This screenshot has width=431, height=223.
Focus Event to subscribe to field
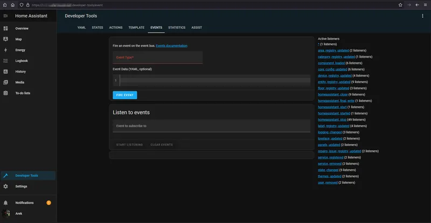click(211, 126)
